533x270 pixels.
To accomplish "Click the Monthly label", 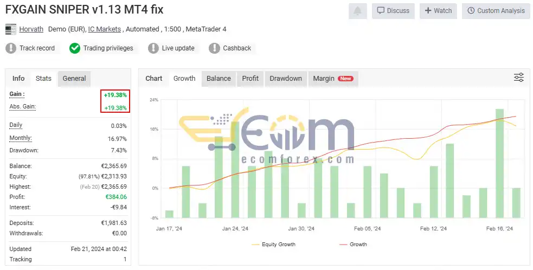I will pos(21,138).
